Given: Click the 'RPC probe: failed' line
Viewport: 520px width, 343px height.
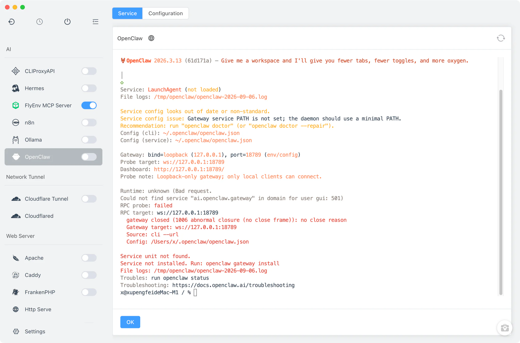Looking at the screenshot, I should [146, 205].
